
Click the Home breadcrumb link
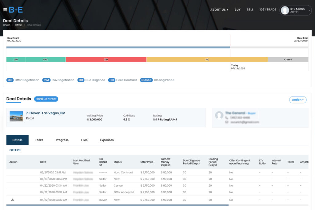pos(7,25)
